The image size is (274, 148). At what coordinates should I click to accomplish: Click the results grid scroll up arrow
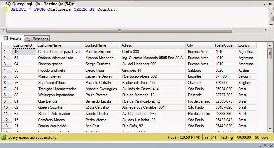pyautogui.click(x=270, y=45)
